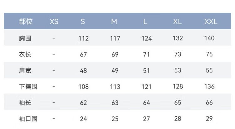
Task: Select the 衣长 row label
Action: [25, 54]
